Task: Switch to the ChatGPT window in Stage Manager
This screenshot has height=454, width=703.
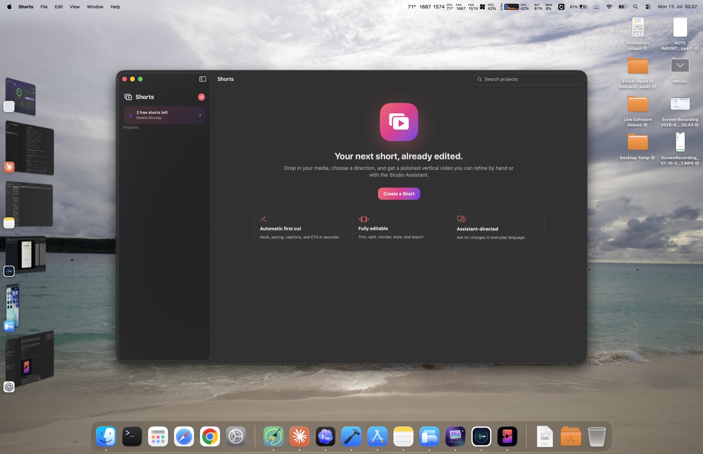Action: (29, 361)
